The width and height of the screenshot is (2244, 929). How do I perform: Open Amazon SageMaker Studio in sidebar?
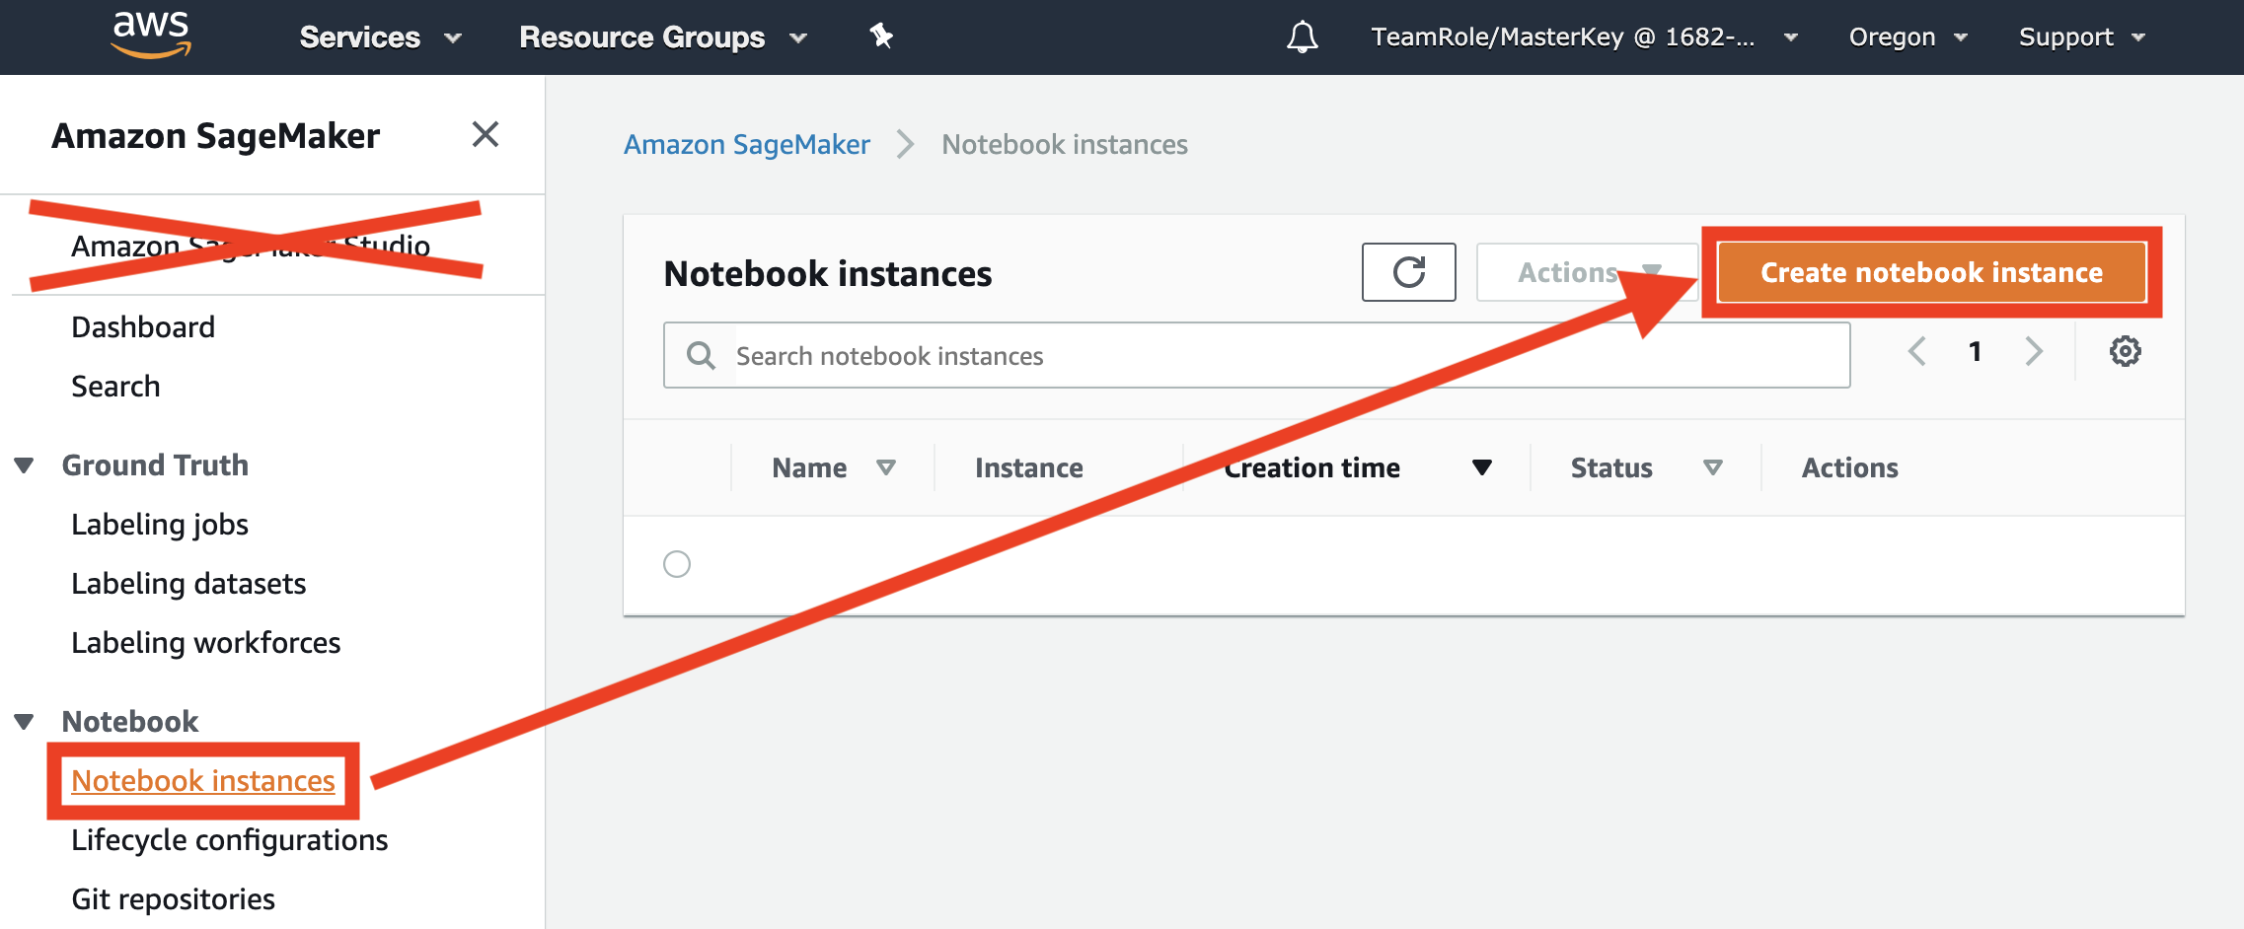click(251, 246)
